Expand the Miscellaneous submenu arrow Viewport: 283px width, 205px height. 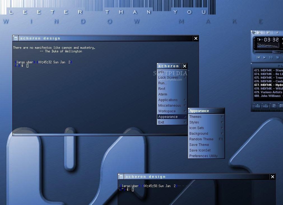coord(185,105)
